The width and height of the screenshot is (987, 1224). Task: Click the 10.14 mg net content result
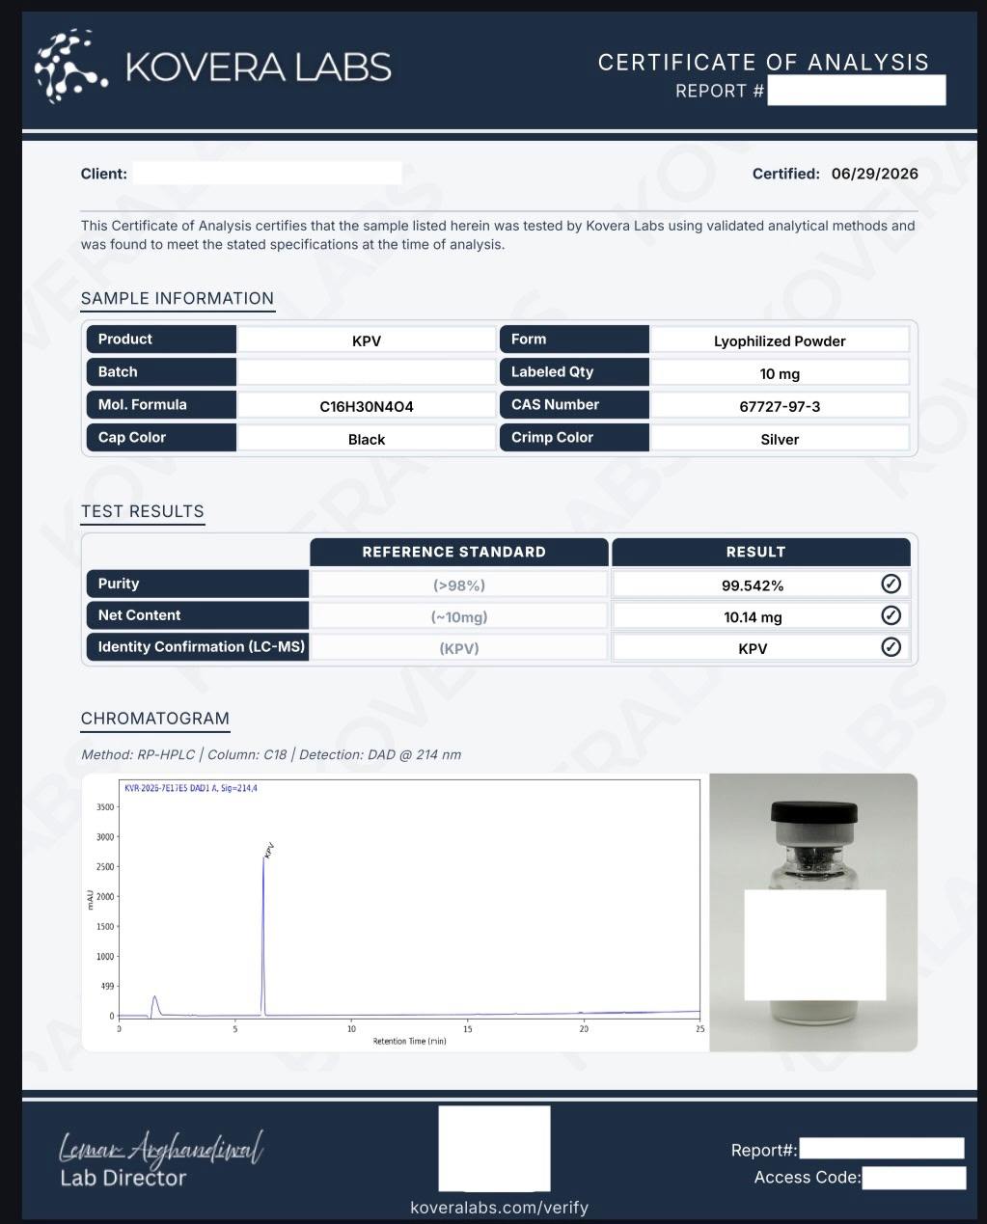click(753, 617)
